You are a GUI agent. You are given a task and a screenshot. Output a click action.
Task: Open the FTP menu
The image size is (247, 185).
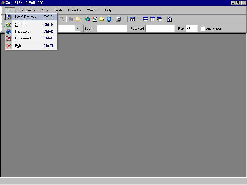[10, 10]
